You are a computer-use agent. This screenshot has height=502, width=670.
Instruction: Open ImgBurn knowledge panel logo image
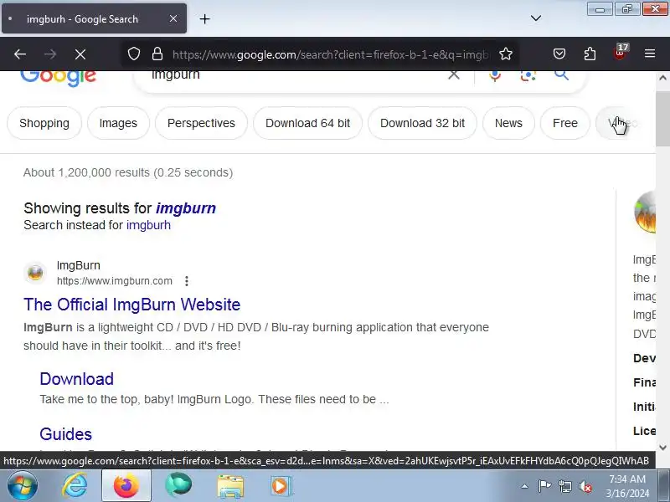645,213
